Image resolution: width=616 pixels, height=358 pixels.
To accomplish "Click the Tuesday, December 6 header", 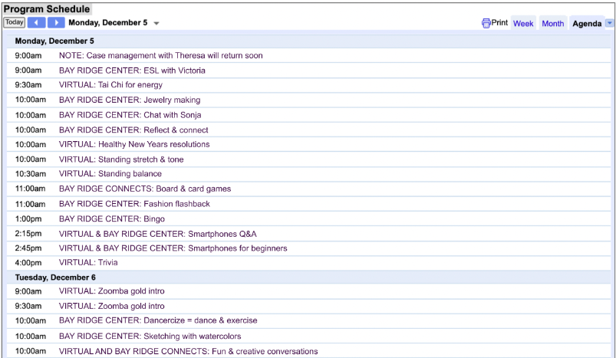I will (x=55, y=278).
